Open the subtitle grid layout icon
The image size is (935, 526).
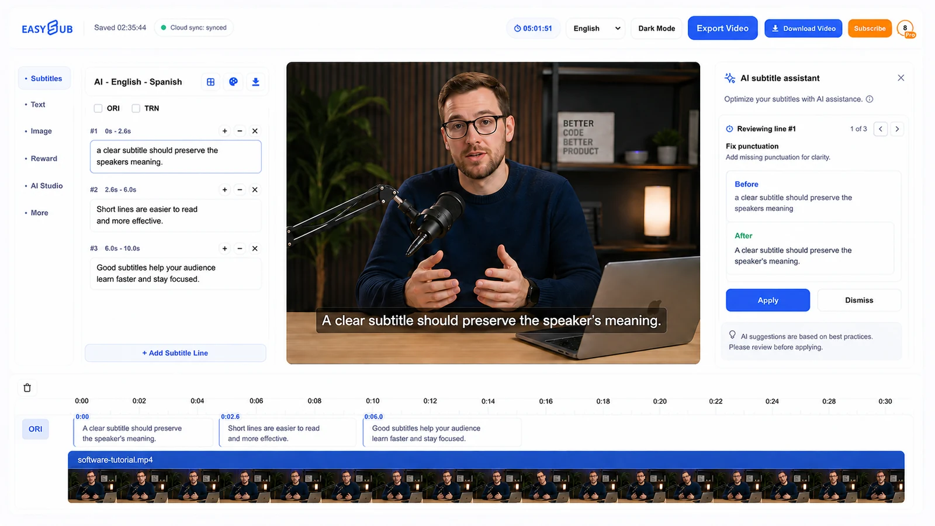pos(211,82)
